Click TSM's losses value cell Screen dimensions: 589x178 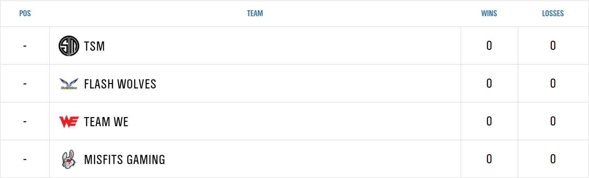click(553, 46)
